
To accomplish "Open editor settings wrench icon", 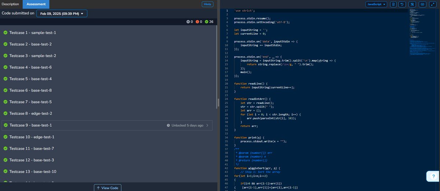I will tap(412, 4).
